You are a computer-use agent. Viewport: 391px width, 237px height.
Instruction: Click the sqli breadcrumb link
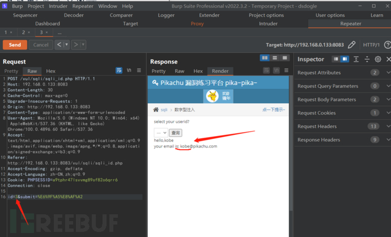[x=164, y=109]
